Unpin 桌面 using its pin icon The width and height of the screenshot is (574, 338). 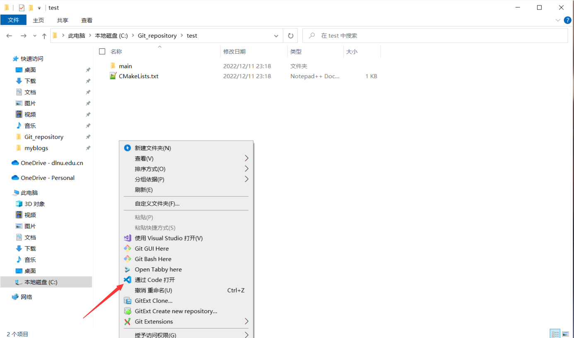point(88,70)
